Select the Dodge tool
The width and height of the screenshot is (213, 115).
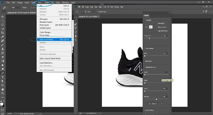pyautogui.click(x=2, y=69)
